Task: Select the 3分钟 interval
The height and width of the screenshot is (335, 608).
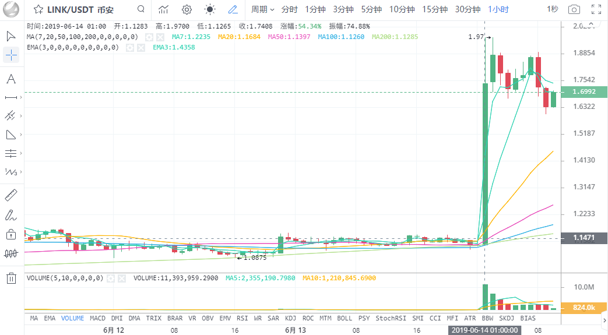Action: point(343,9)
